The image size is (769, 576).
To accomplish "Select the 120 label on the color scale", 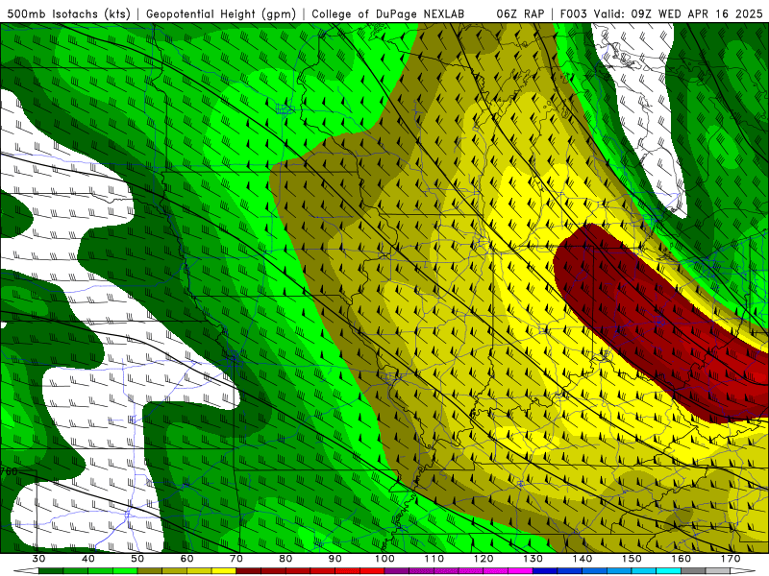I will click(484, 559).
